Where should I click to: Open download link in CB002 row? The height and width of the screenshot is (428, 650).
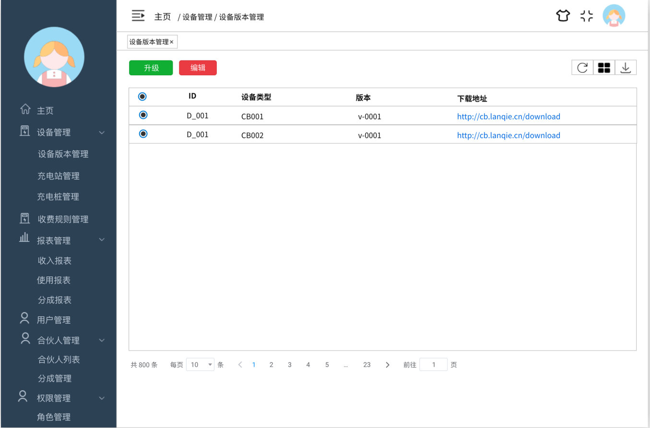(508, 135)
